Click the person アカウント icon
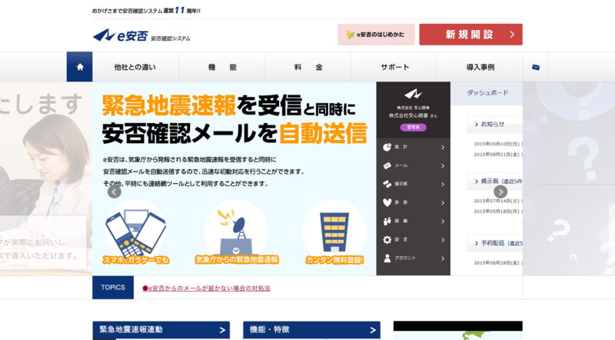 click(x=387, y=258)
